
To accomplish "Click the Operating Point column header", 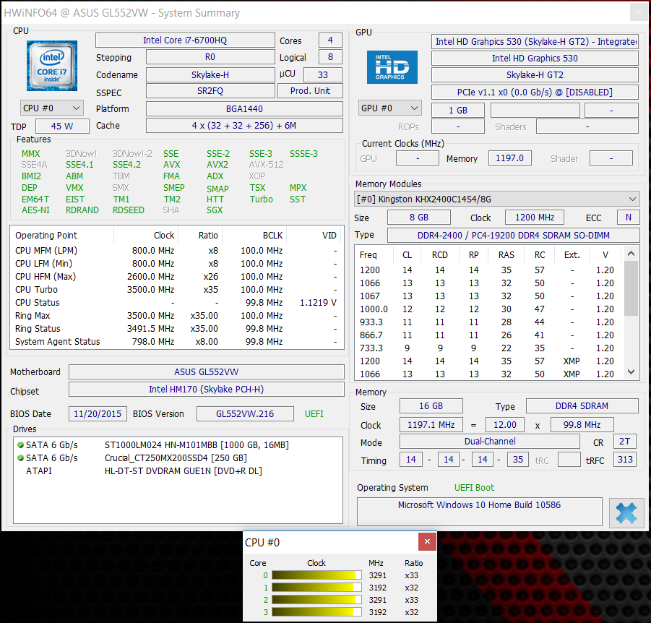I will [x=63, y=236].
